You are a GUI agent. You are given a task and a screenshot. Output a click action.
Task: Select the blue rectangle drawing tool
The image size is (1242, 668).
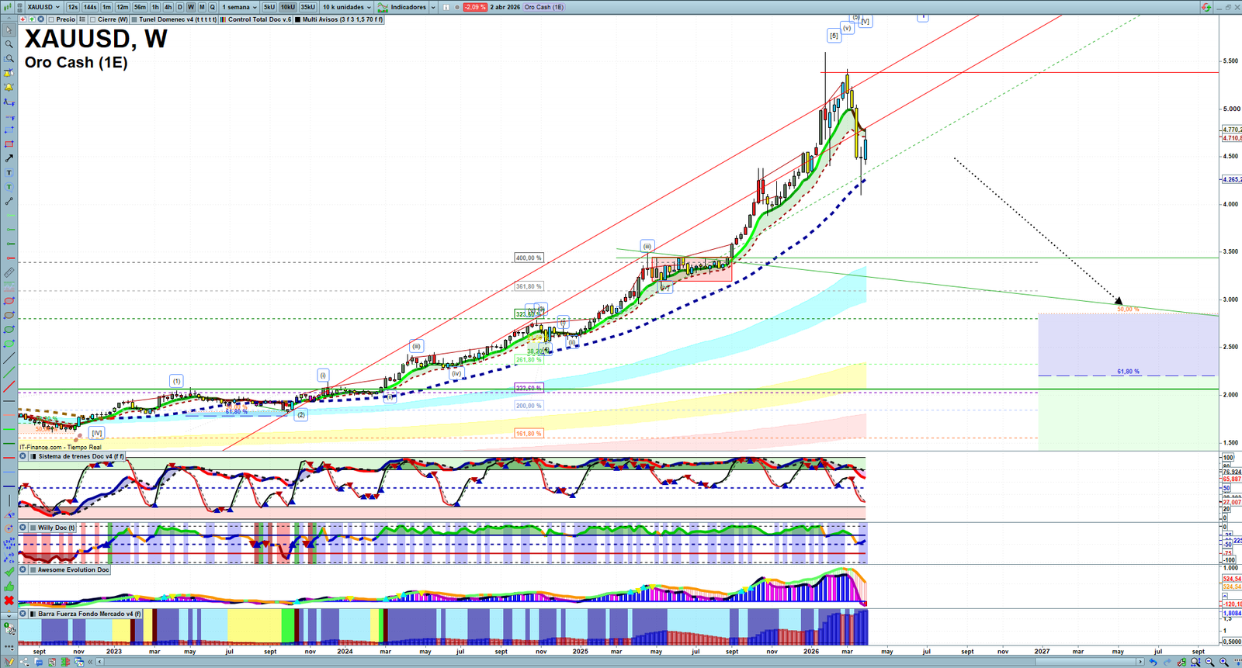tap(9, 130)
